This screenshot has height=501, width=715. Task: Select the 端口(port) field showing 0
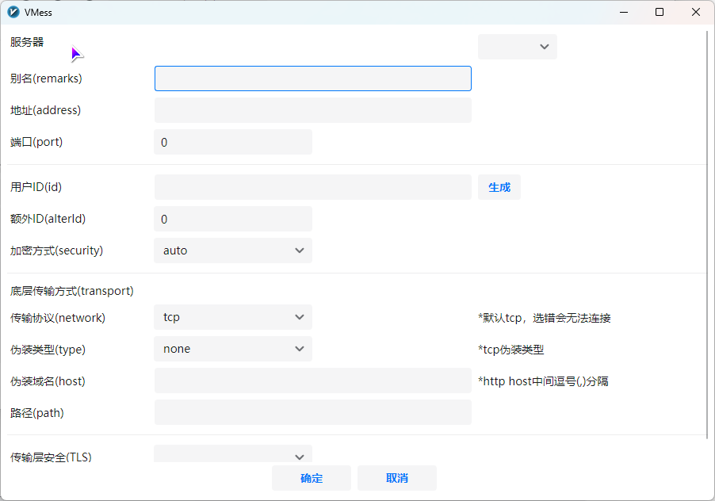click(233, 142)
